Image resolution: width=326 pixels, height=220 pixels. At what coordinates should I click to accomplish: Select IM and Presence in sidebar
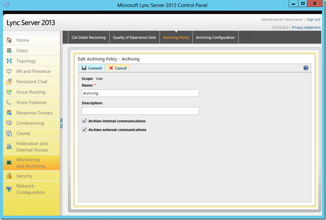click(31, 71)
